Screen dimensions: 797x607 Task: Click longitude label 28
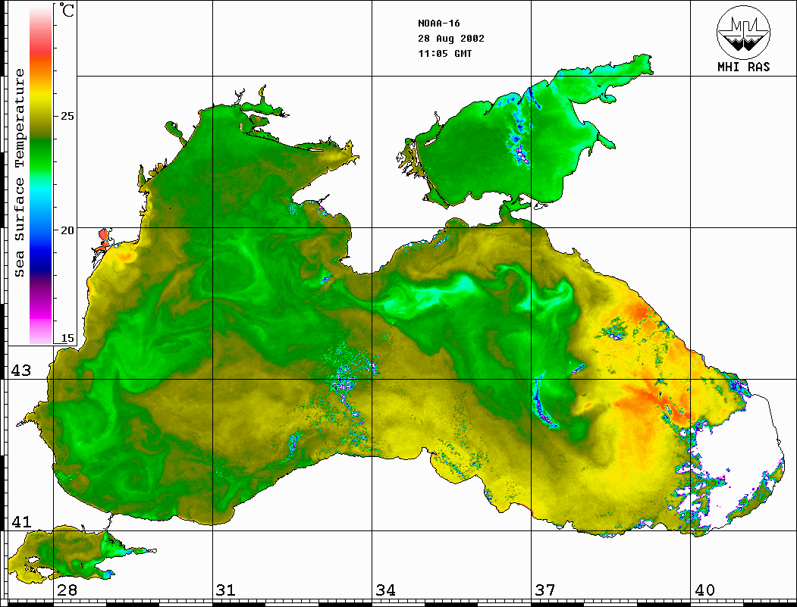pos(67,590)
